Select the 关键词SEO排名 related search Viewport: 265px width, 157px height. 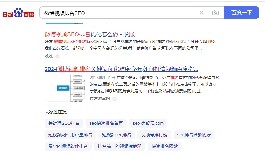coord(64,123)
